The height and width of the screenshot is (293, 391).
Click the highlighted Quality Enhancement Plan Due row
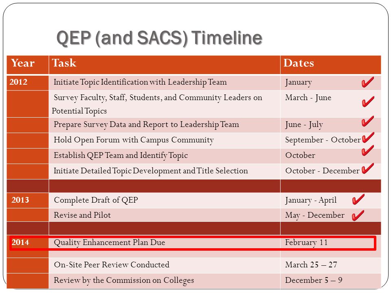193,243
